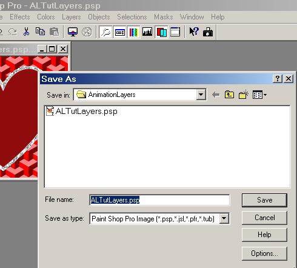Image resolution: width=297 pixels, height=268 pixels.
Task: Click the context Help arrow-question icon
Action: (194, 32)
